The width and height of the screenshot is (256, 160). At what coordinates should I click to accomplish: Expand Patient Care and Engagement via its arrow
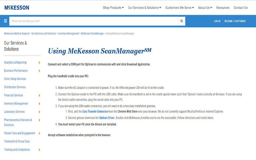39,133
